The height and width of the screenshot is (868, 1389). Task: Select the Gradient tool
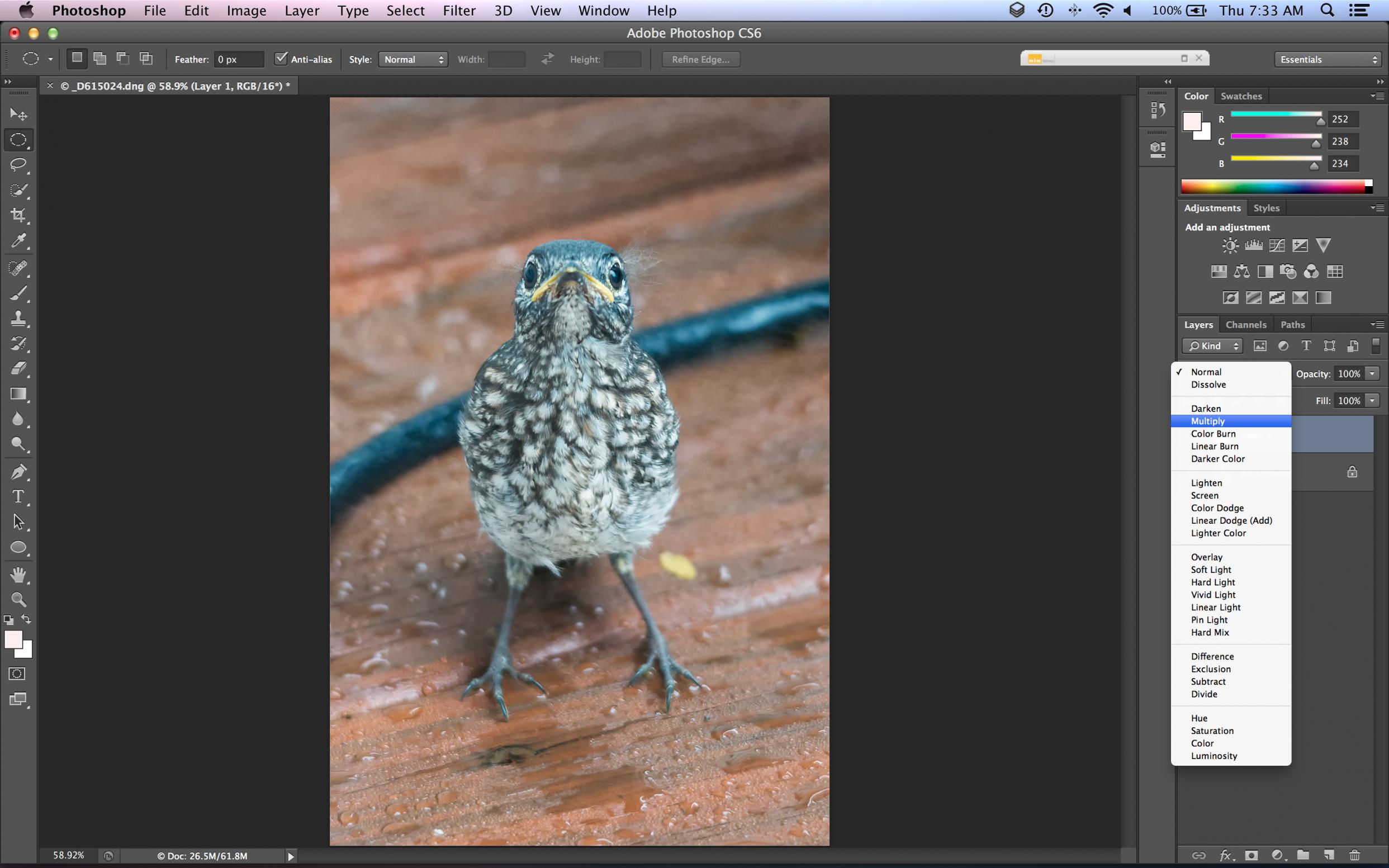(x=18, y=394)
